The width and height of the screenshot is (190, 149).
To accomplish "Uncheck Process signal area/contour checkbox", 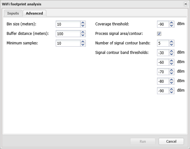I will (159, 34).
